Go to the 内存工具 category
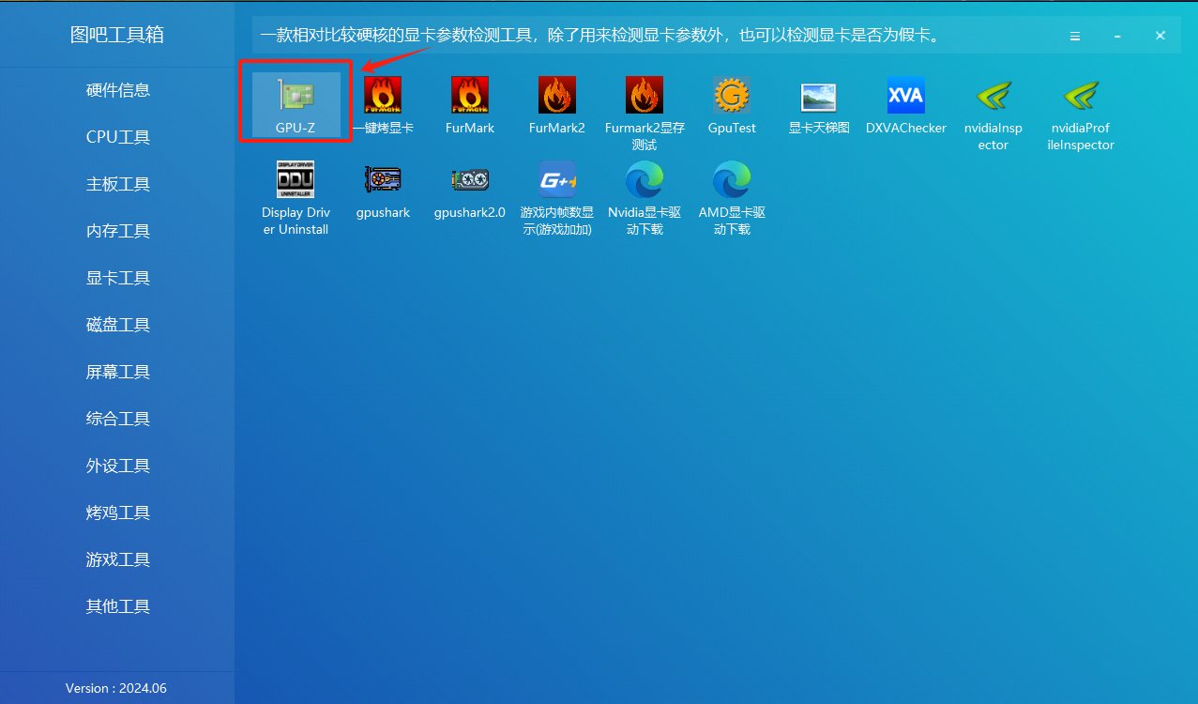The image size is (1198, 704). (117, 231)
